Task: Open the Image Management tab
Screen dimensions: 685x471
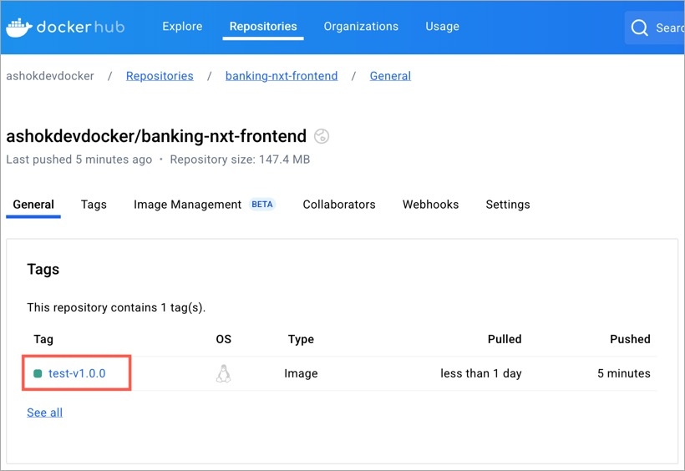Action: click(188, 205)
